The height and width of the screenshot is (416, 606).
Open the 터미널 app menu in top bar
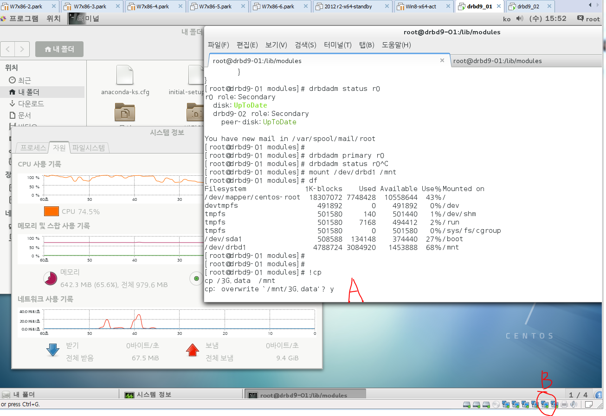(x=84, y=19)
